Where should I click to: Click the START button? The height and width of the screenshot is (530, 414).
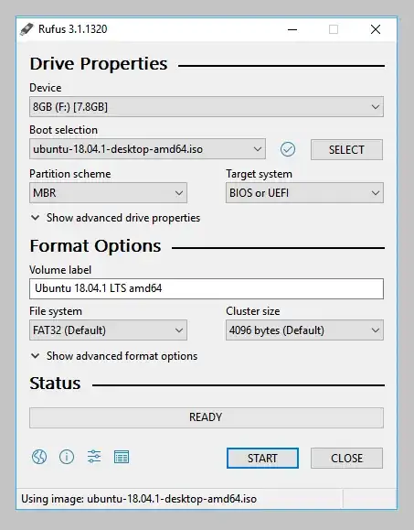pos(262,459)
